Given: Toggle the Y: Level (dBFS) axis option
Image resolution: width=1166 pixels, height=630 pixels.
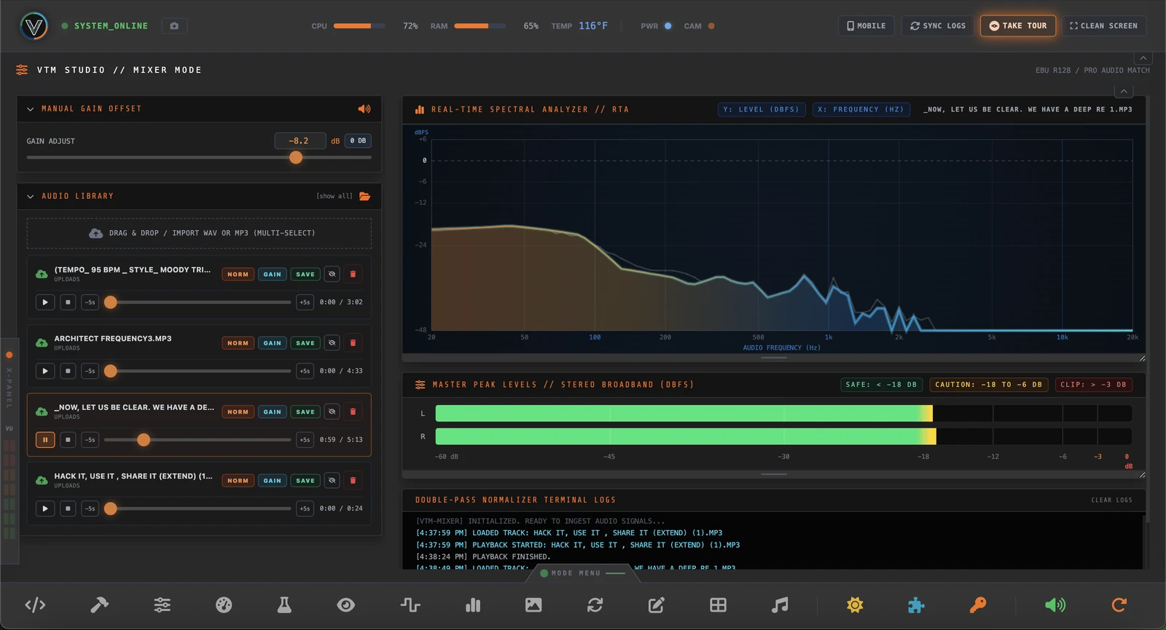Looking at the screenshot, I should pos(761,109).
